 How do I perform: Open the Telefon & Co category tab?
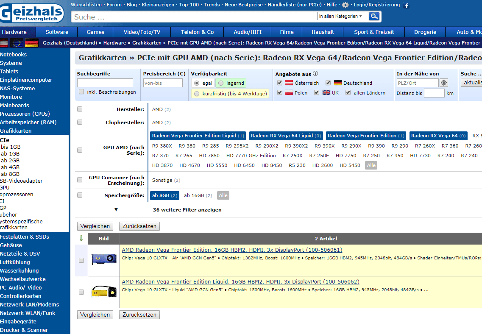[x=198, y=32]
